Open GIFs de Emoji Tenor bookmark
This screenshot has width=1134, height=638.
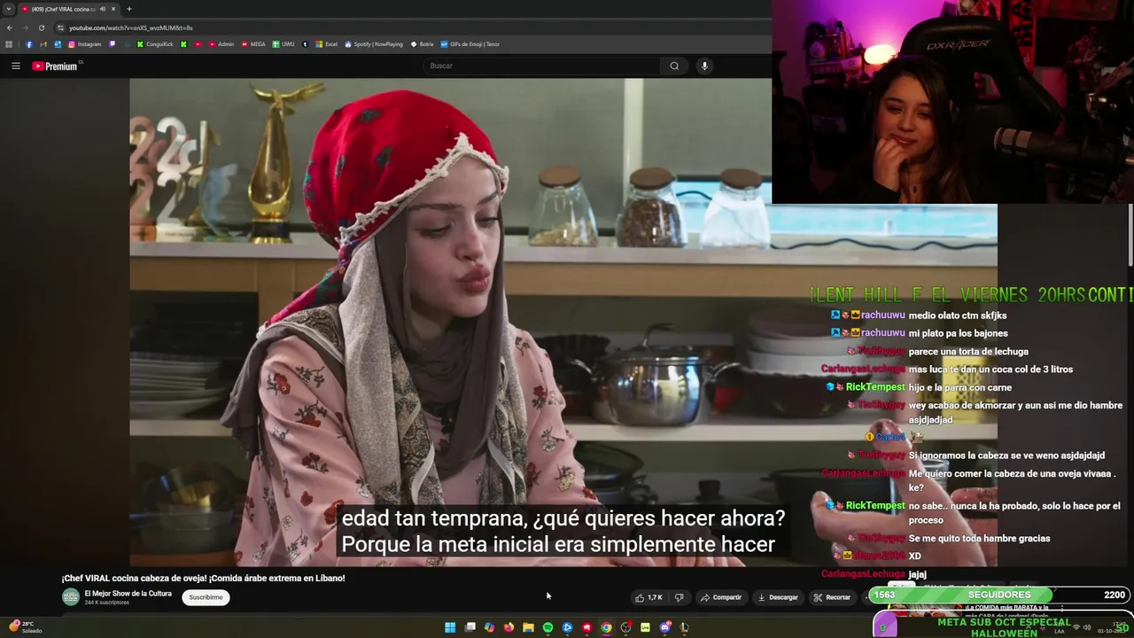(x=470, y=44)
